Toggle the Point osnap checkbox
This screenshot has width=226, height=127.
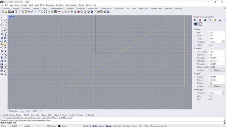pos(16,115)
